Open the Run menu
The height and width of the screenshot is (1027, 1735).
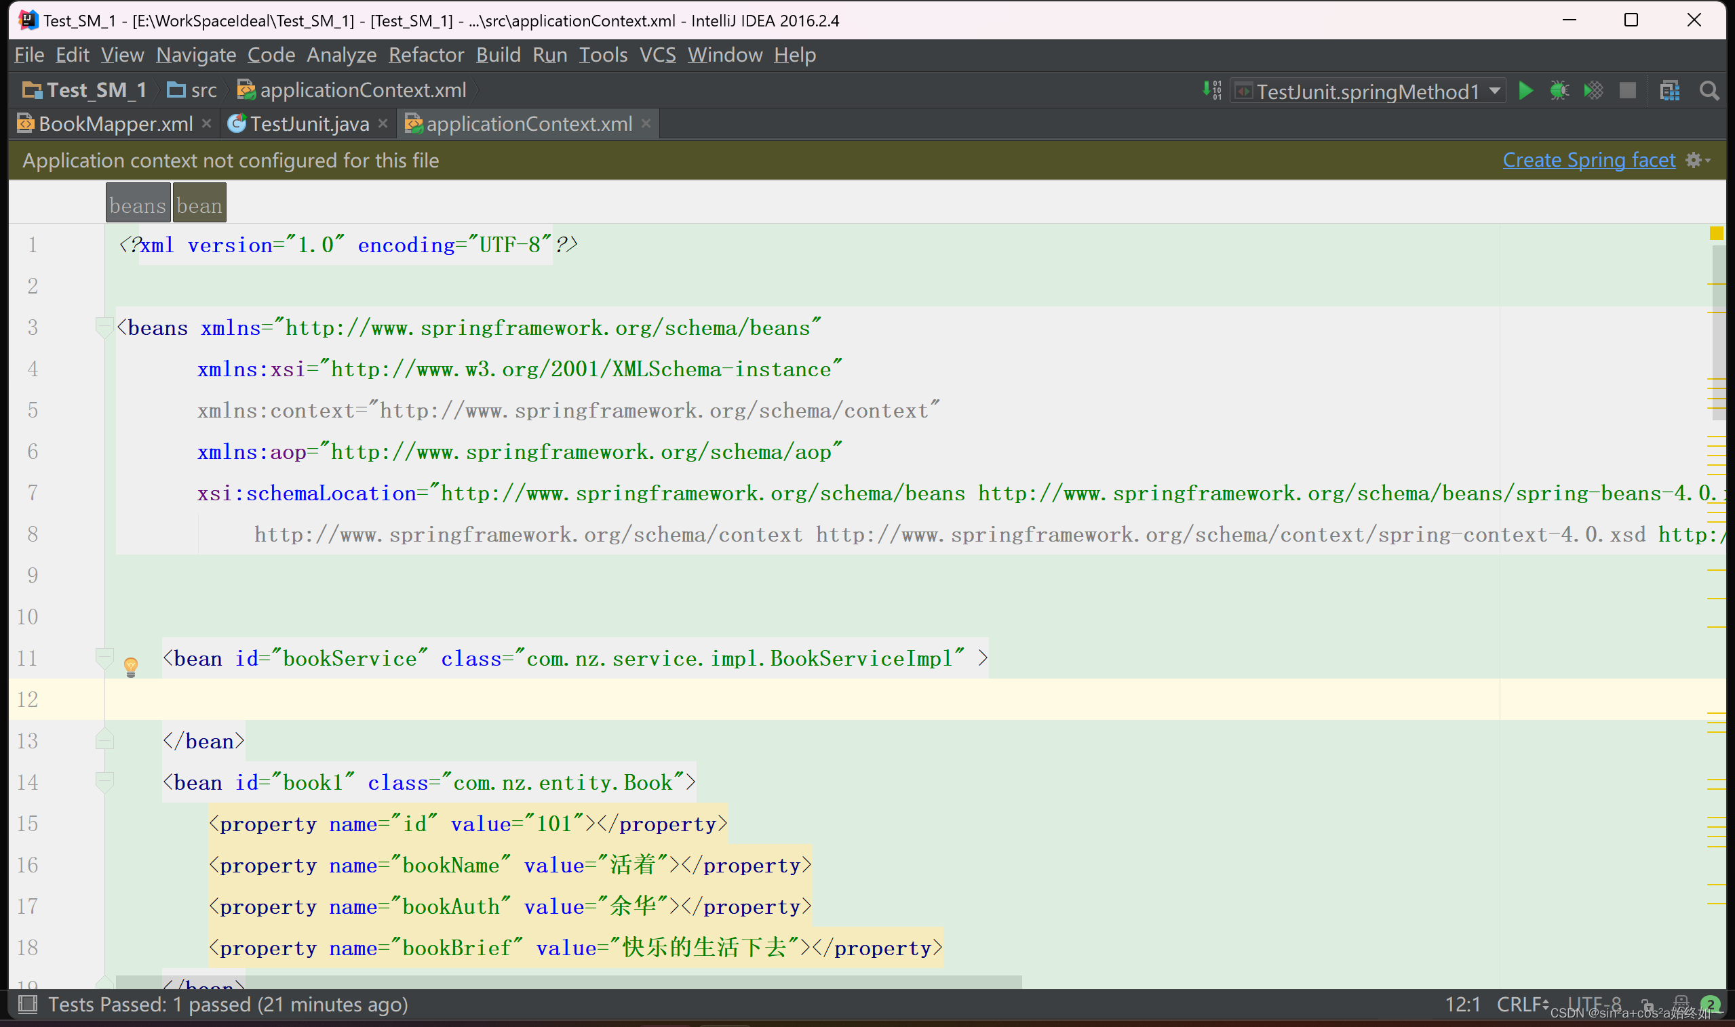(x=549, y=55)
